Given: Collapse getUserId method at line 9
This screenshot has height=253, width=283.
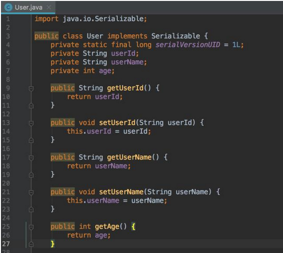Looking at the screenshot, I should [31, 88].
